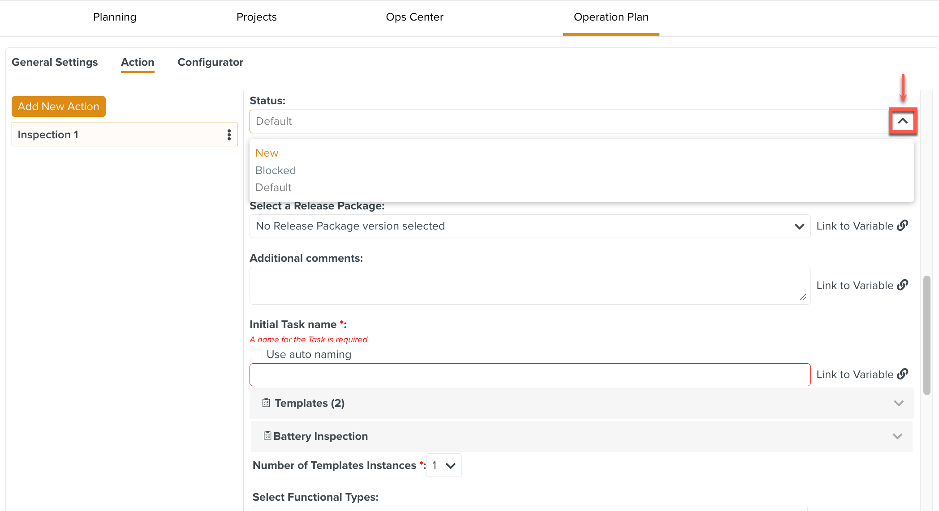The image size is (939, 511).
Task: Open the Release Package version dropdown
Action: (x=530, y=226)
